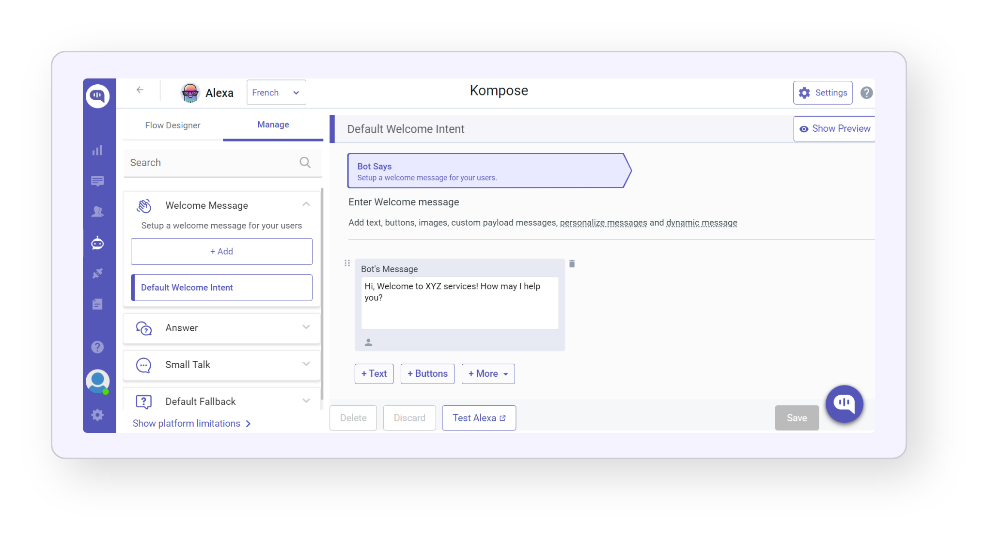Image resolution: width=987 pixels, height=539 pixels.
Task: Click Test Alexa button
Action: click(x=478, y=417)
